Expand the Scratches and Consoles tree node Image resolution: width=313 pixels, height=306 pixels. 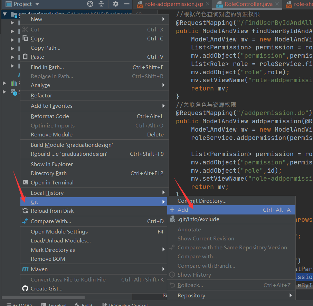[4, 92]
